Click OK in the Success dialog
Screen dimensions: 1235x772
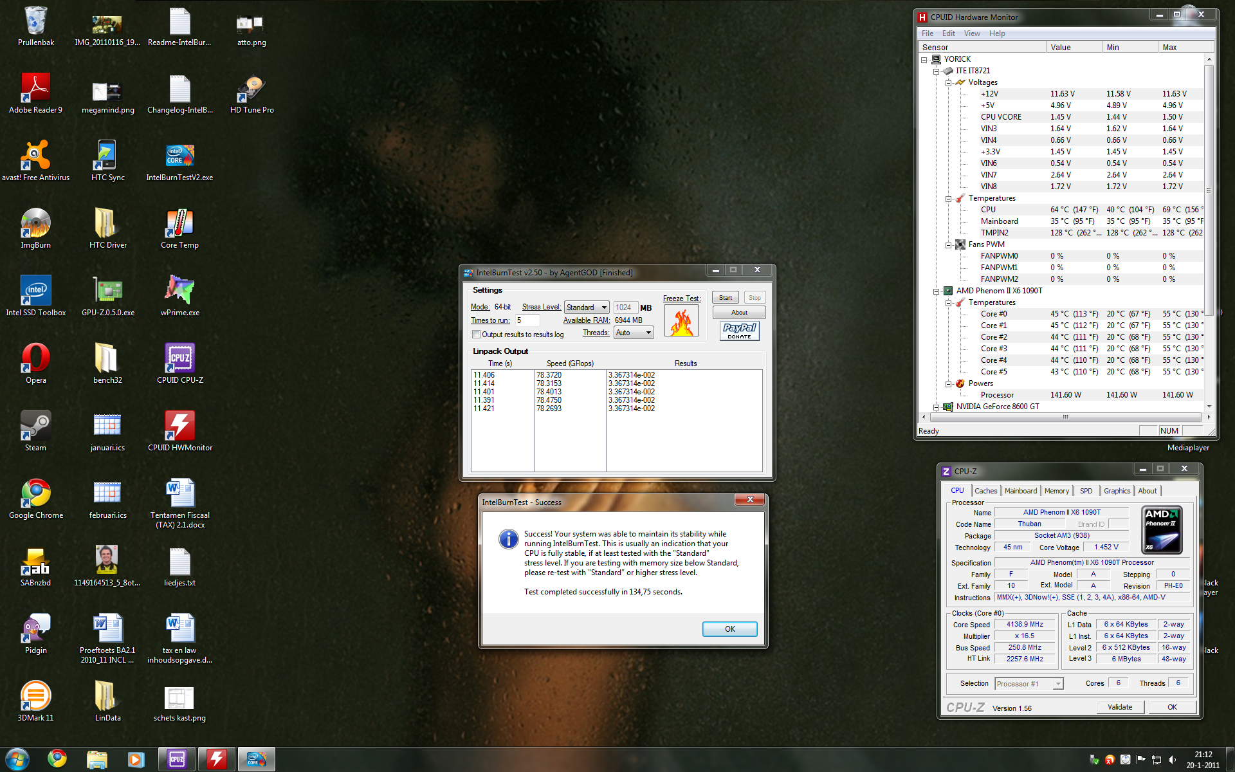(x=729, y=629)
